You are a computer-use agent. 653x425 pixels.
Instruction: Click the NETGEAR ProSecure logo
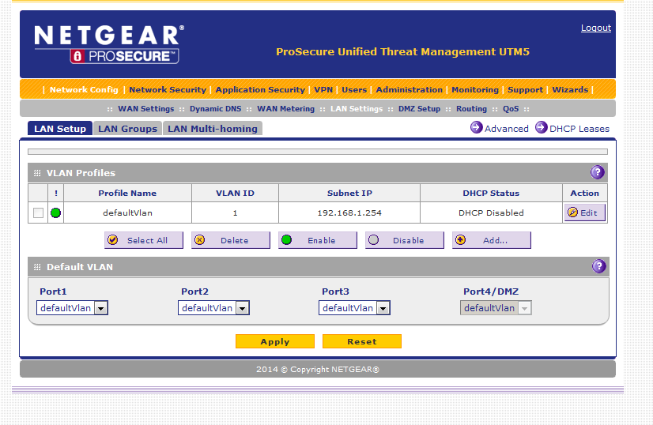109,44
